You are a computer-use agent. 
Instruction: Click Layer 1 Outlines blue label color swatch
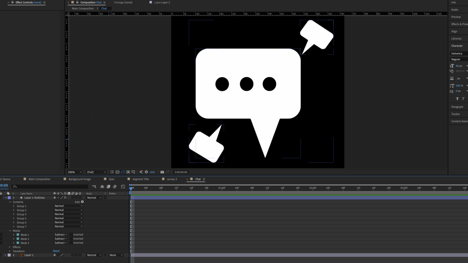click(x=9, y=198)
